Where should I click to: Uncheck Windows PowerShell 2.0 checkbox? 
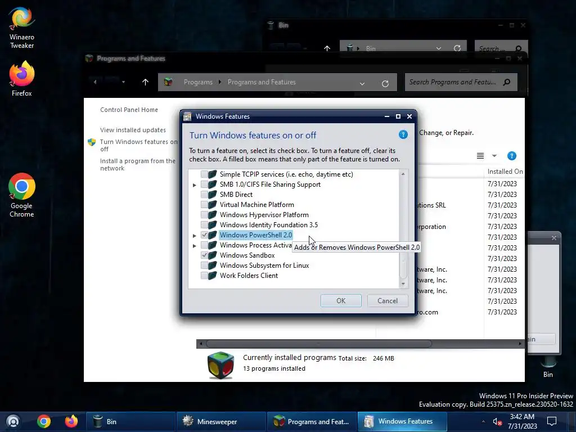click(x=204, y=235)
